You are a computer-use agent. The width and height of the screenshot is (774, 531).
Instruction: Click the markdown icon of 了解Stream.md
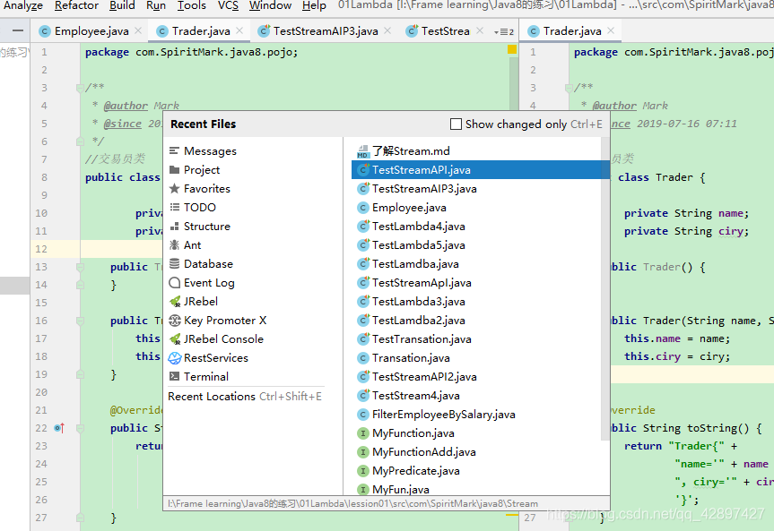coord(363,151)
